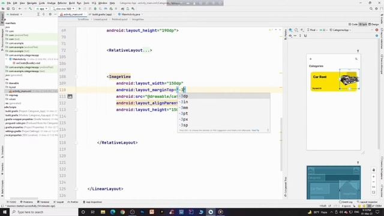
Task: Click the Save All toolbar icon
Action: (8, 9)
